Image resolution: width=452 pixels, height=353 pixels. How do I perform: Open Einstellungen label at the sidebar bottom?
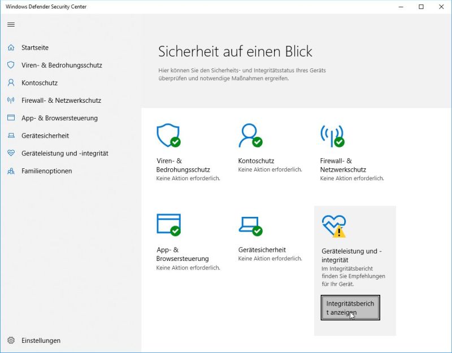[41, 341]
